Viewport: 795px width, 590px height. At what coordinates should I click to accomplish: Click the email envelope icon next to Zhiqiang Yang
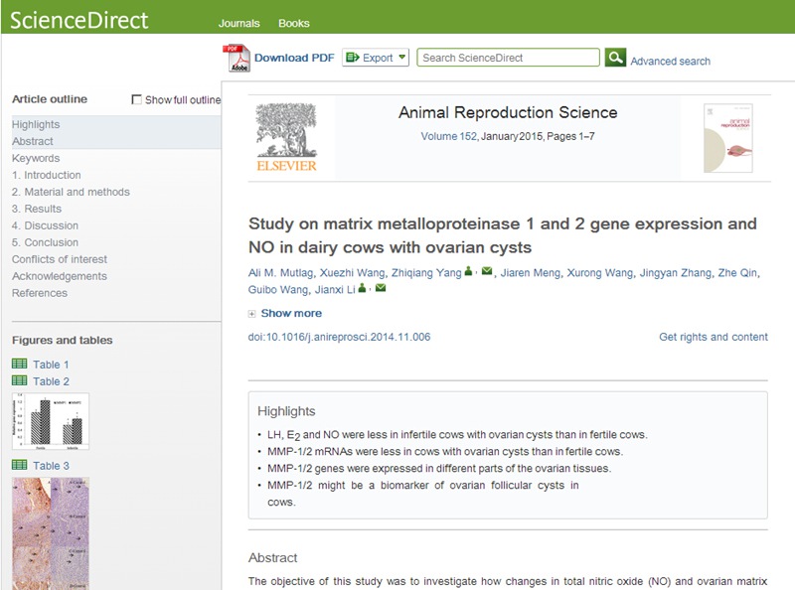487,271
